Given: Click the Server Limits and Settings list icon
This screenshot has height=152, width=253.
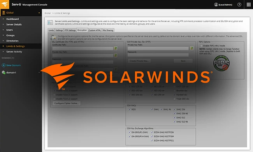Looking at the screenshot, I should click(50, 22).
